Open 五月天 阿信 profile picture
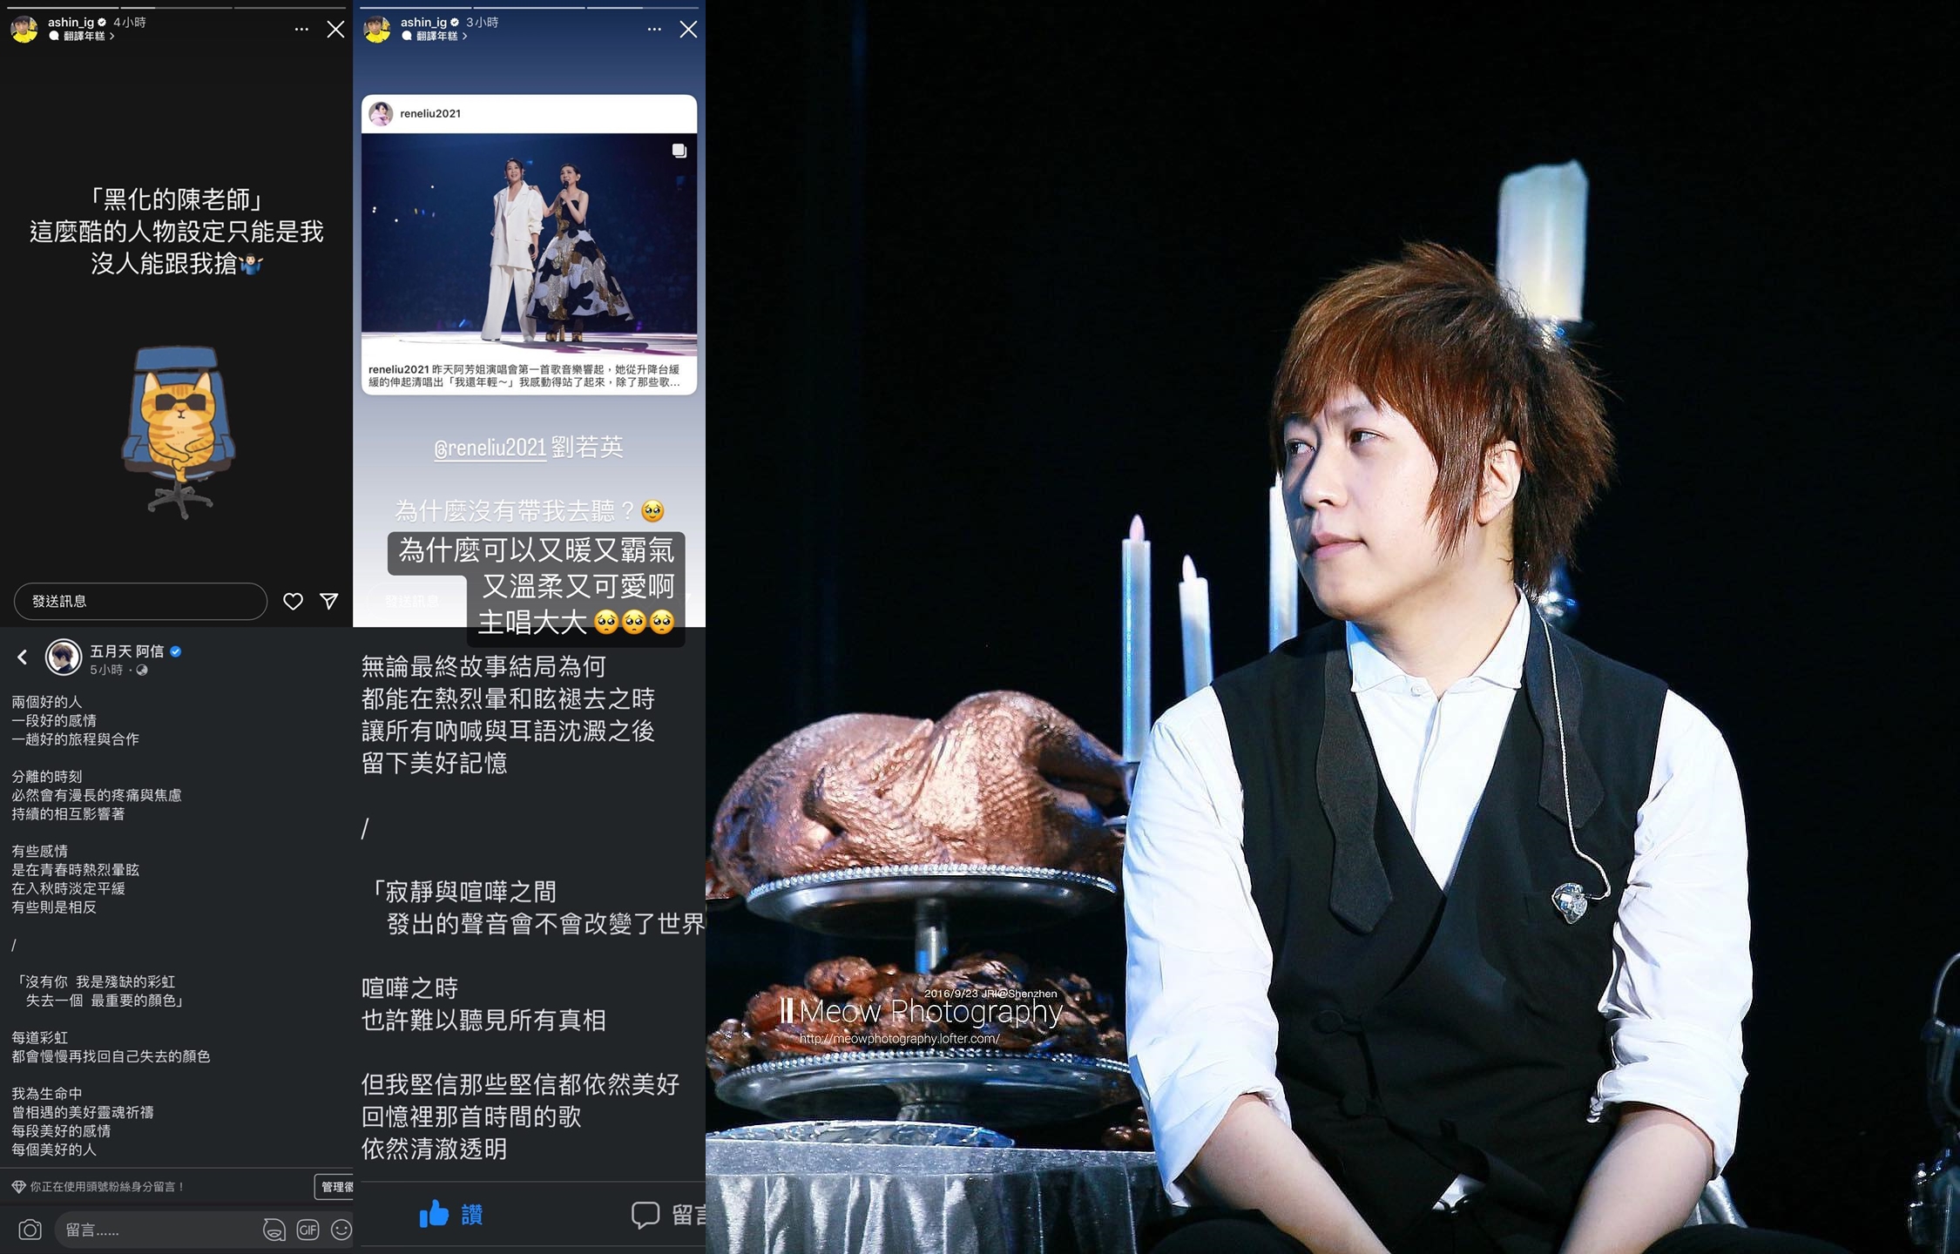The height and width of the screenshot is (1254, 1960). point(63,657)
